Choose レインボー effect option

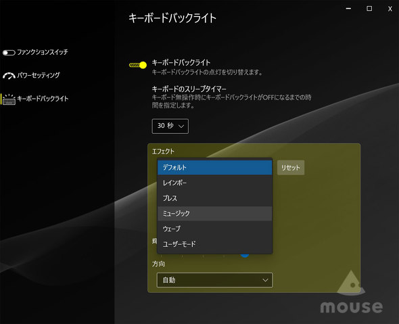(215, 183)
